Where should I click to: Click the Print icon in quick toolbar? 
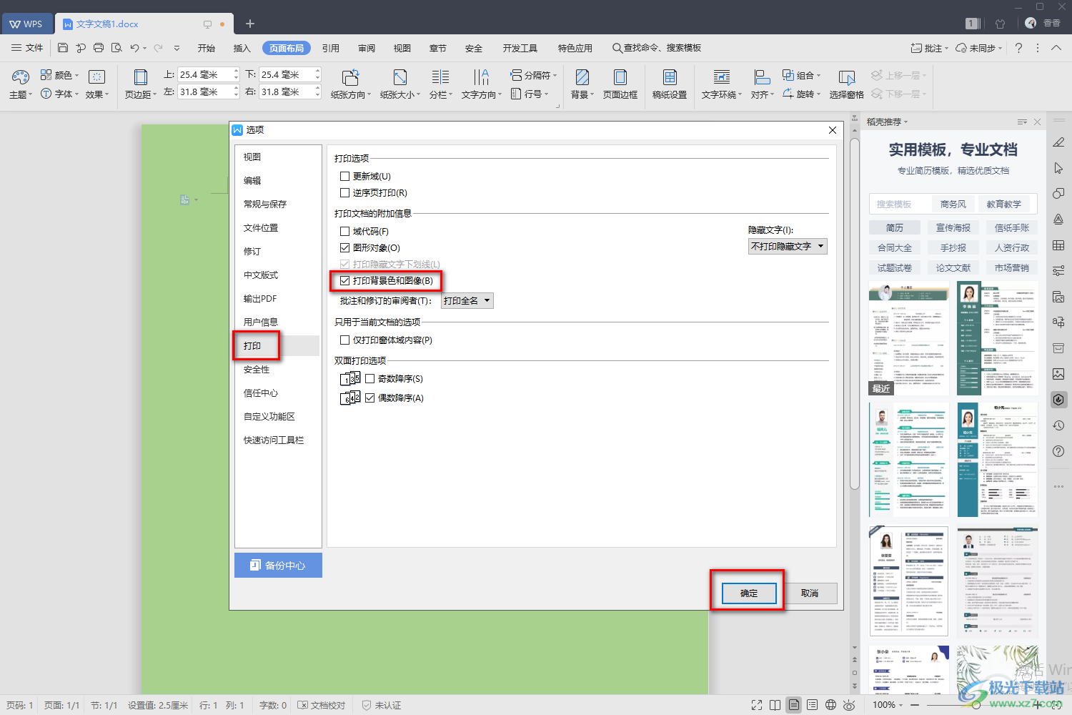99,48
